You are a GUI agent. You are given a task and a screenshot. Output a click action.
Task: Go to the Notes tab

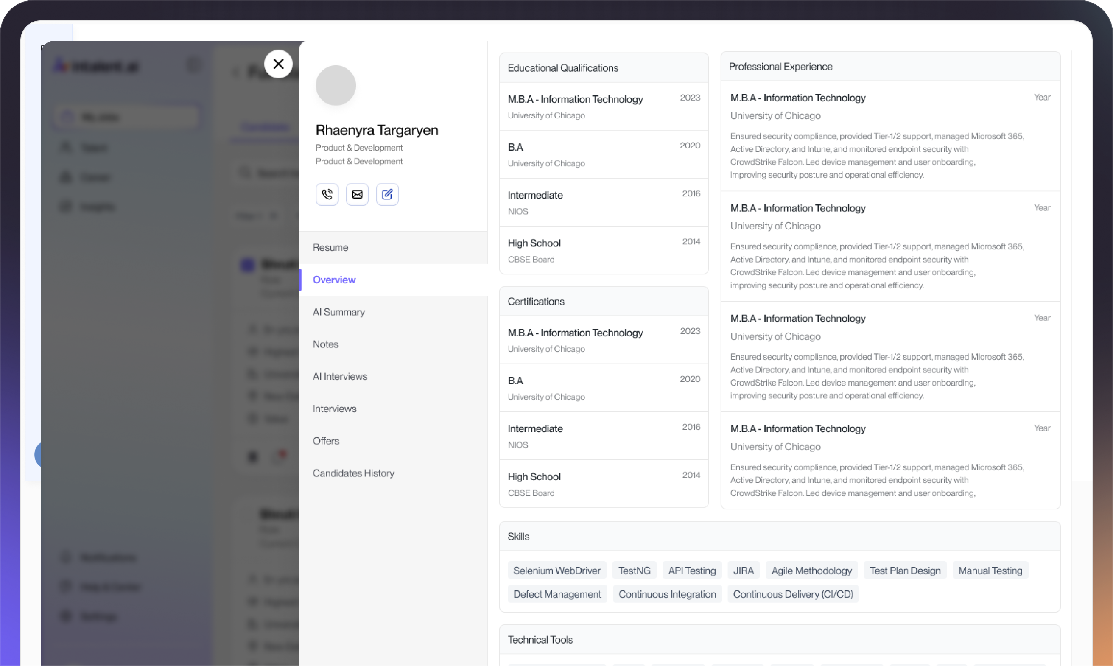pyautogui.click(x=326, y=344)
